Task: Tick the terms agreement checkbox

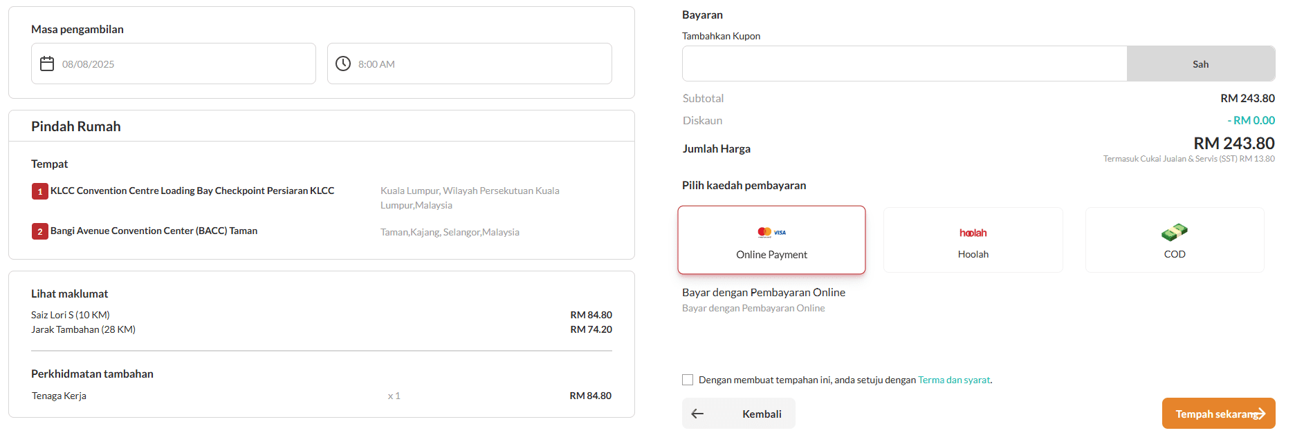Action: tap(688, 380)
